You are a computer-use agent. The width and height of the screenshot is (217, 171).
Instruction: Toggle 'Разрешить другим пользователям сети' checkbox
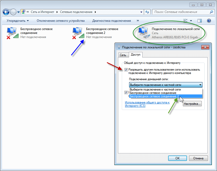click(x=126, y=70)
